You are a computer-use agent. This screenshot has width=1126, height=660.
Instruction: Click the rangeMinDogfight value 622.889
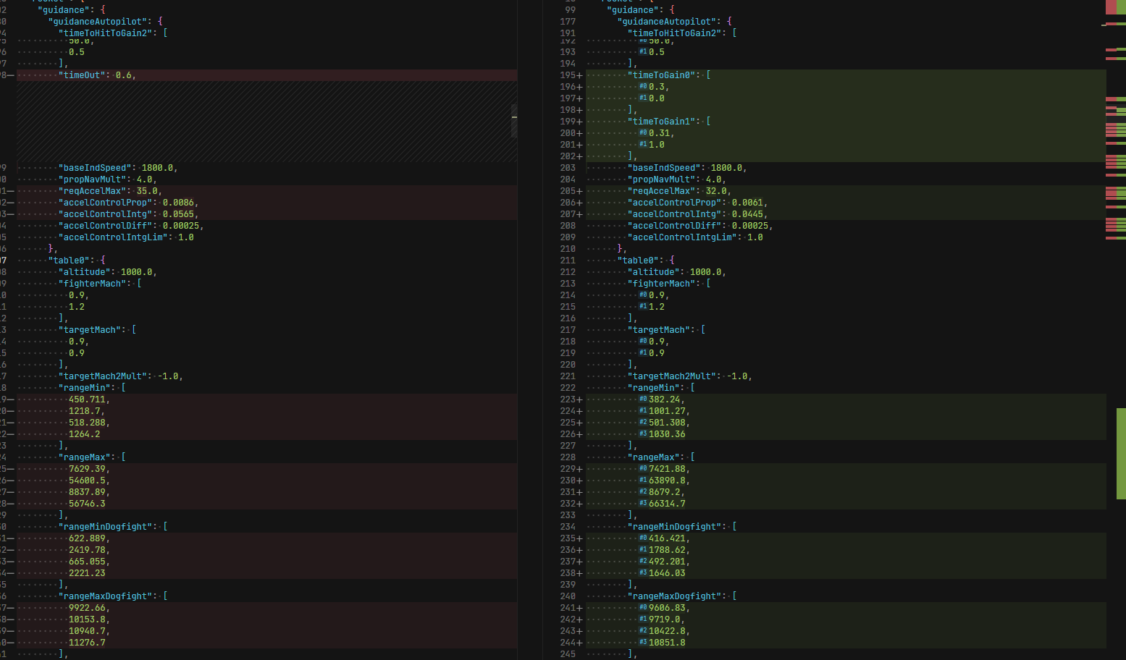87,538
